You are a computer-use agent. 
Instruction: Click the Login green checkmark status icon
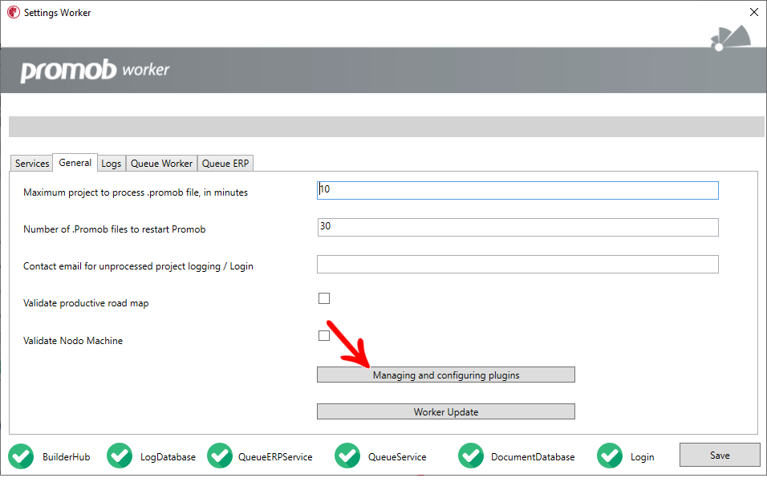(610, 456)
